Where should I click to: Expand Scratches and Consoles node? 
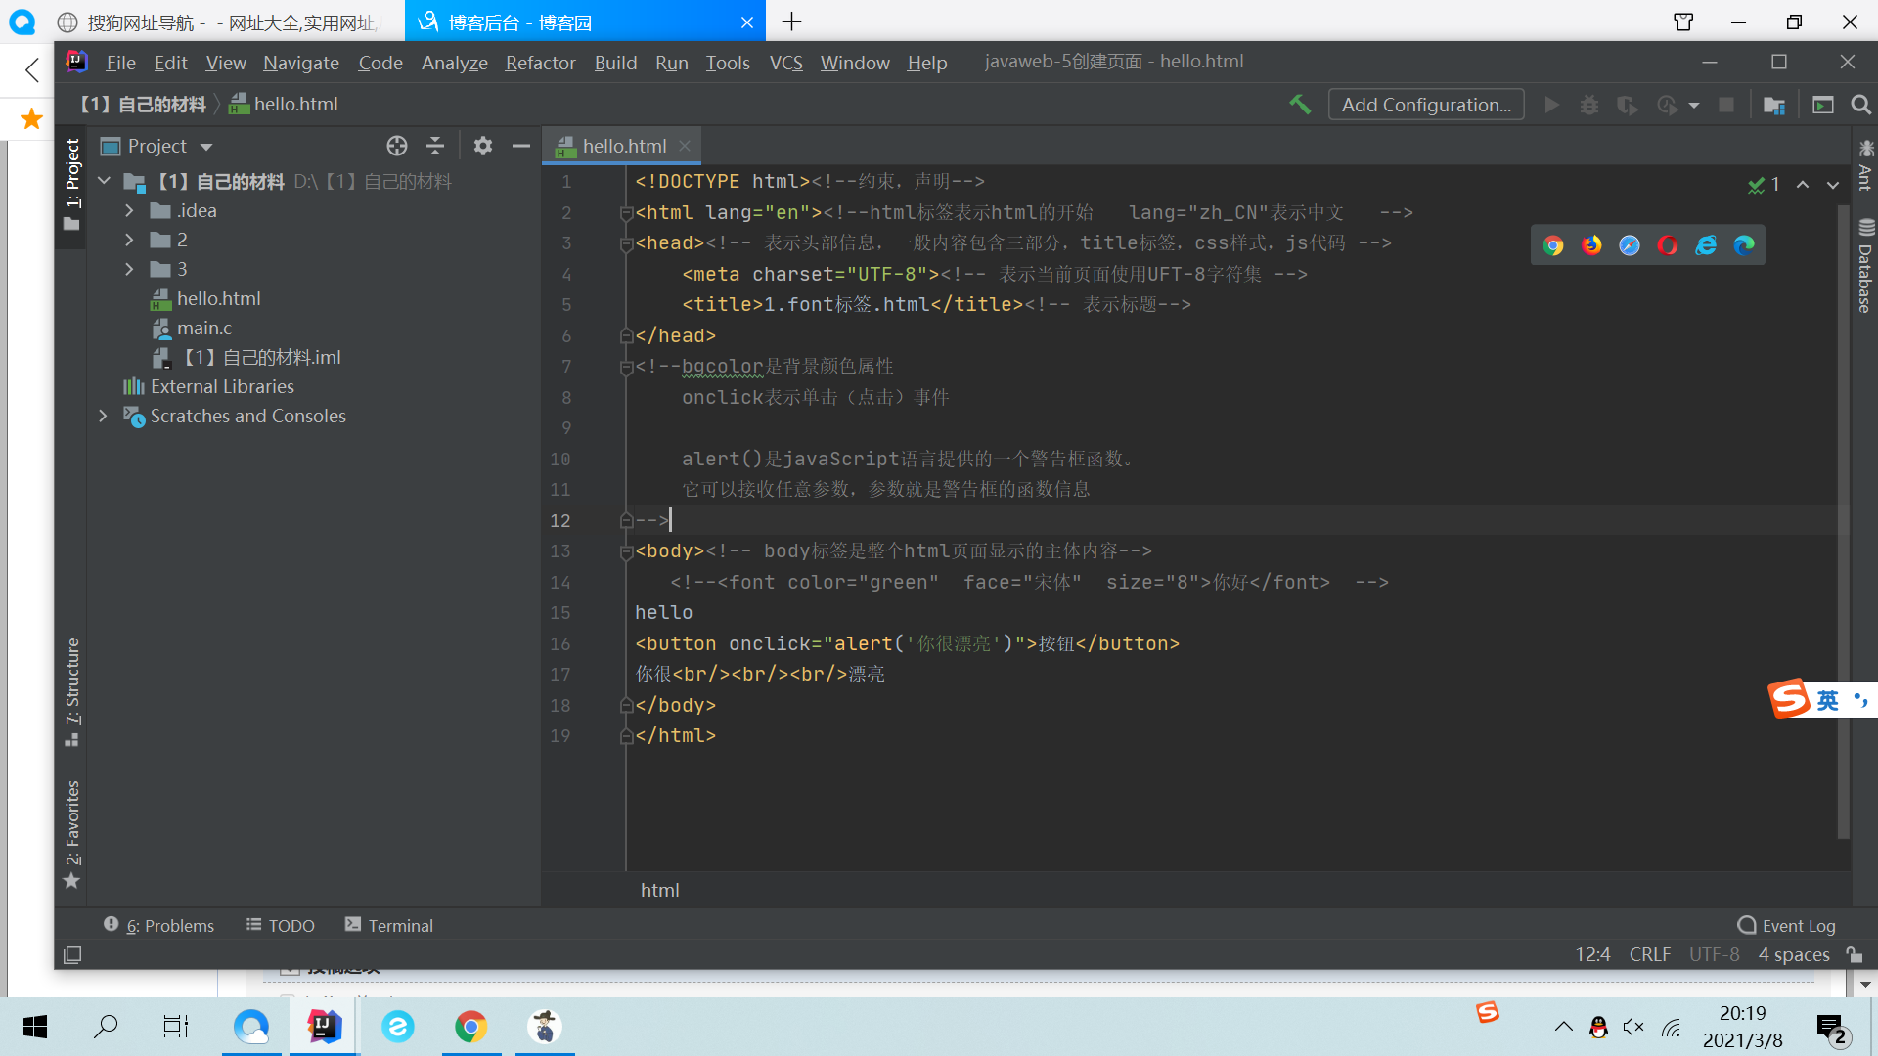103,416
